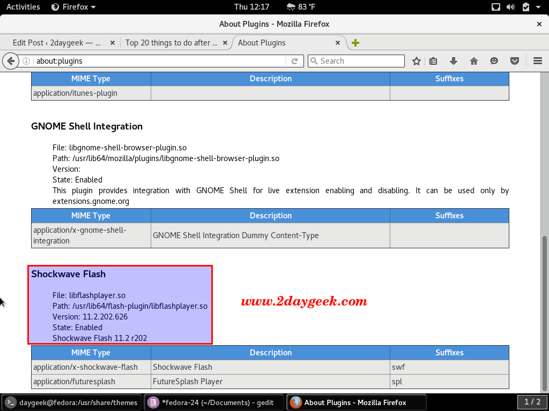Show bookmarks list icon
The image size is (549, 411).
[x=433, y=61]
